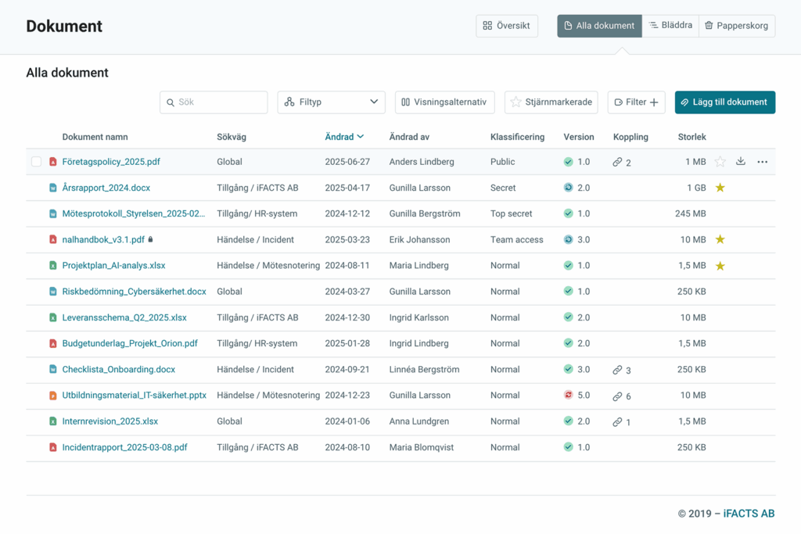This screenshot has width=801, height=534.
Task: Expand the Filter options
Action: click(x=636, y=102)
